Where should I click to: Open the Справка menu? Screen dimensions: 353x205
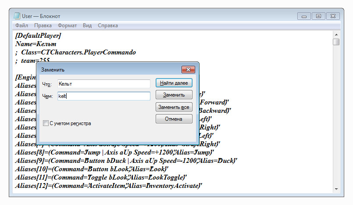click(107, 25)
